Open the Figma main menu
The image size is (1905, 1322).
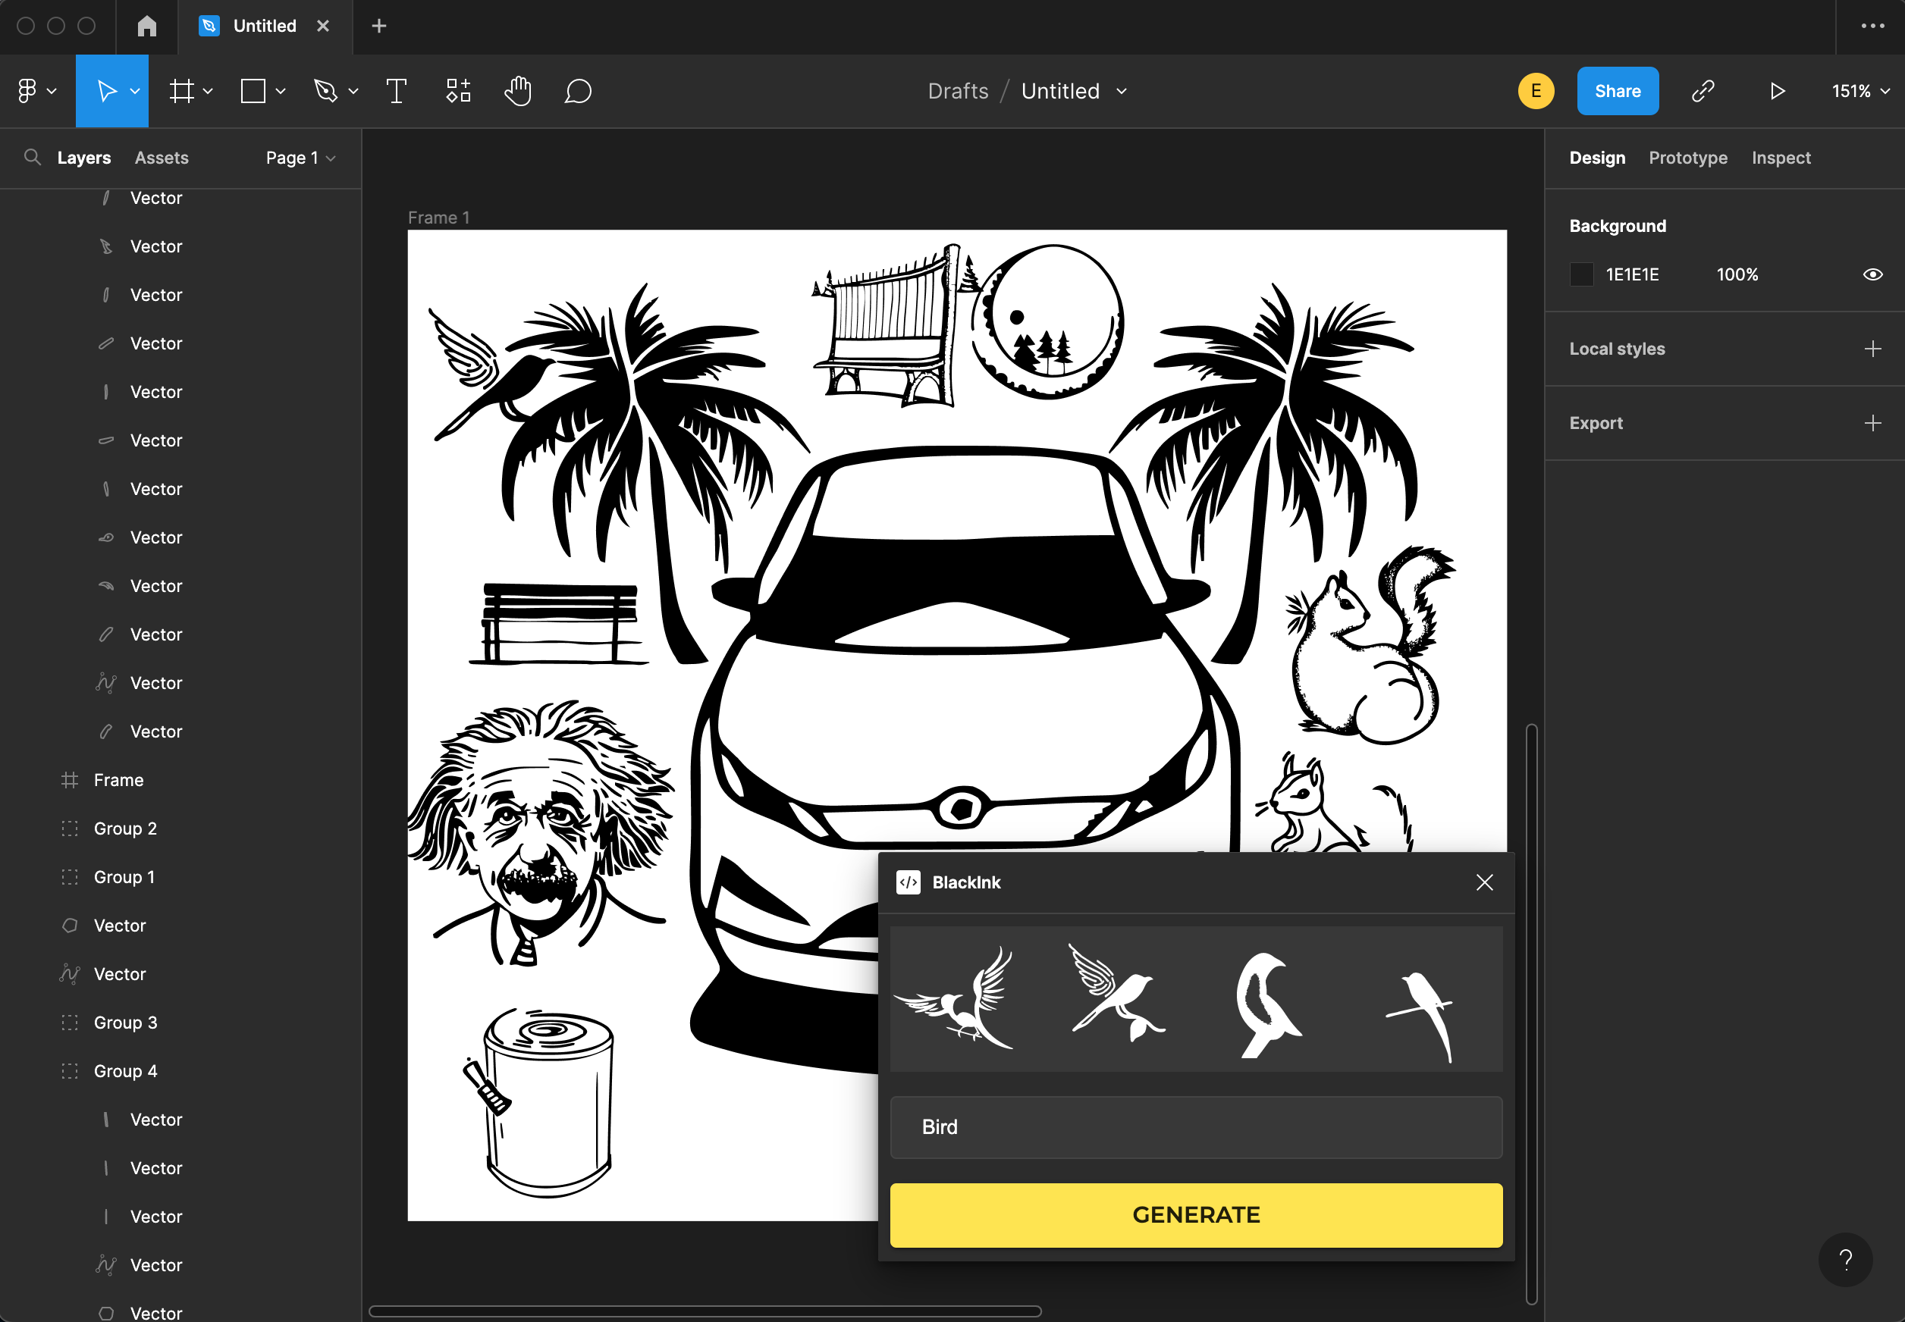[36, 91]
